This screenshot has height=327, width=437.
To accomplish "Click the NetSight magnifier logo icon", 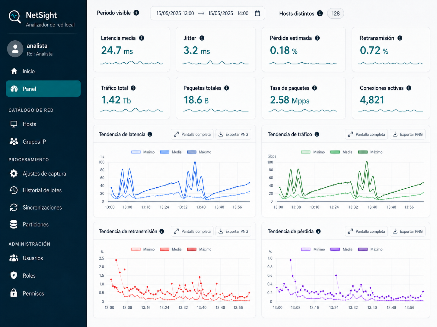I will [15, 17].
